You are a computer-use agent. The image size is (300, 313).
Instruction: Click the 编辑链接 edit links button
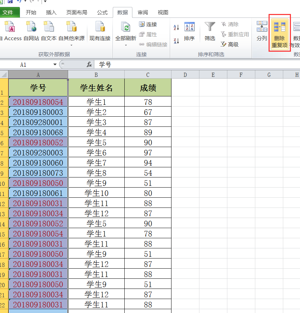[x=153, y=44]
